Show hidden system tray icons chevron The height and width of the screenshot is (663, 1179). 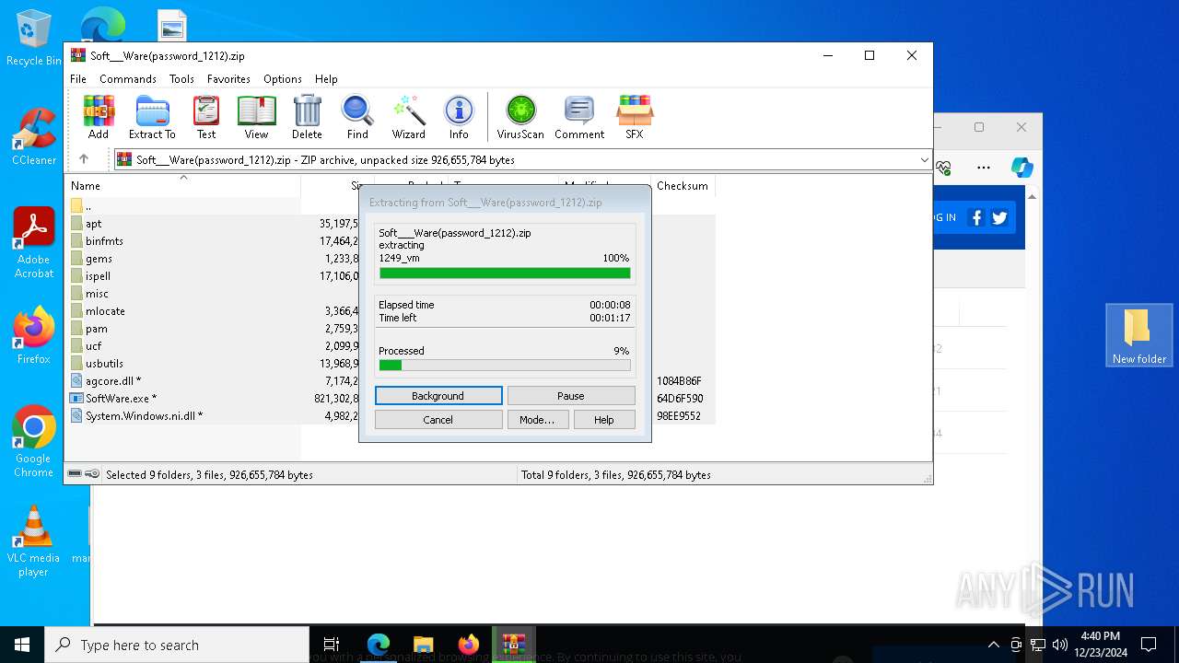pos(993,645)
